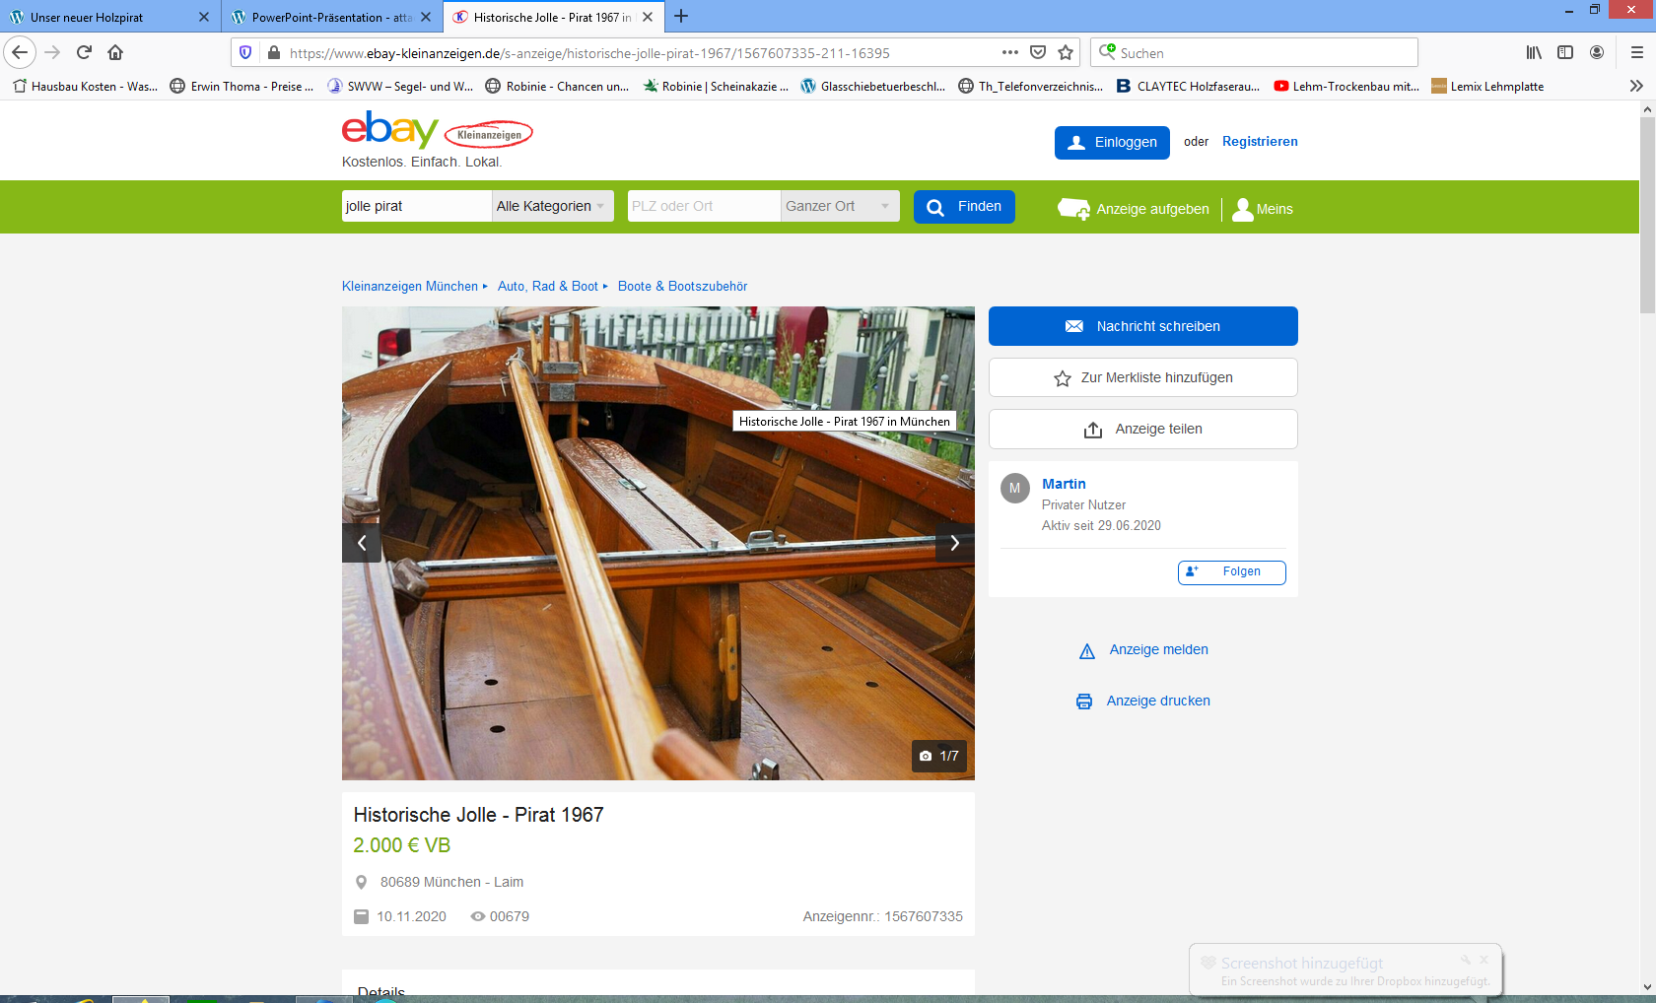This screenshot has height=1003, width=1656.
Task: Click the PLZ oder Ort field
Action: point(703,206)
